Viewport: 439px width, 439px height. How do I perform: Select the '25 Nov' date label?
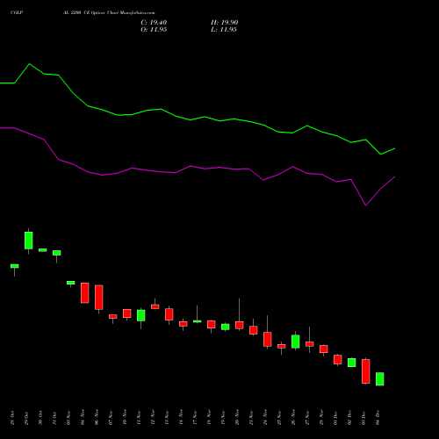[x=279, y=418]
